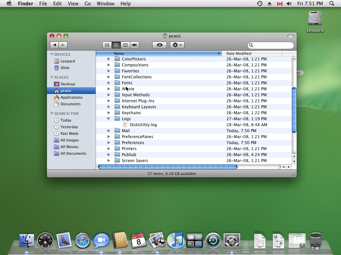The image size is (341, 255).
Task: Open the File menu
Action: [43, 4]
